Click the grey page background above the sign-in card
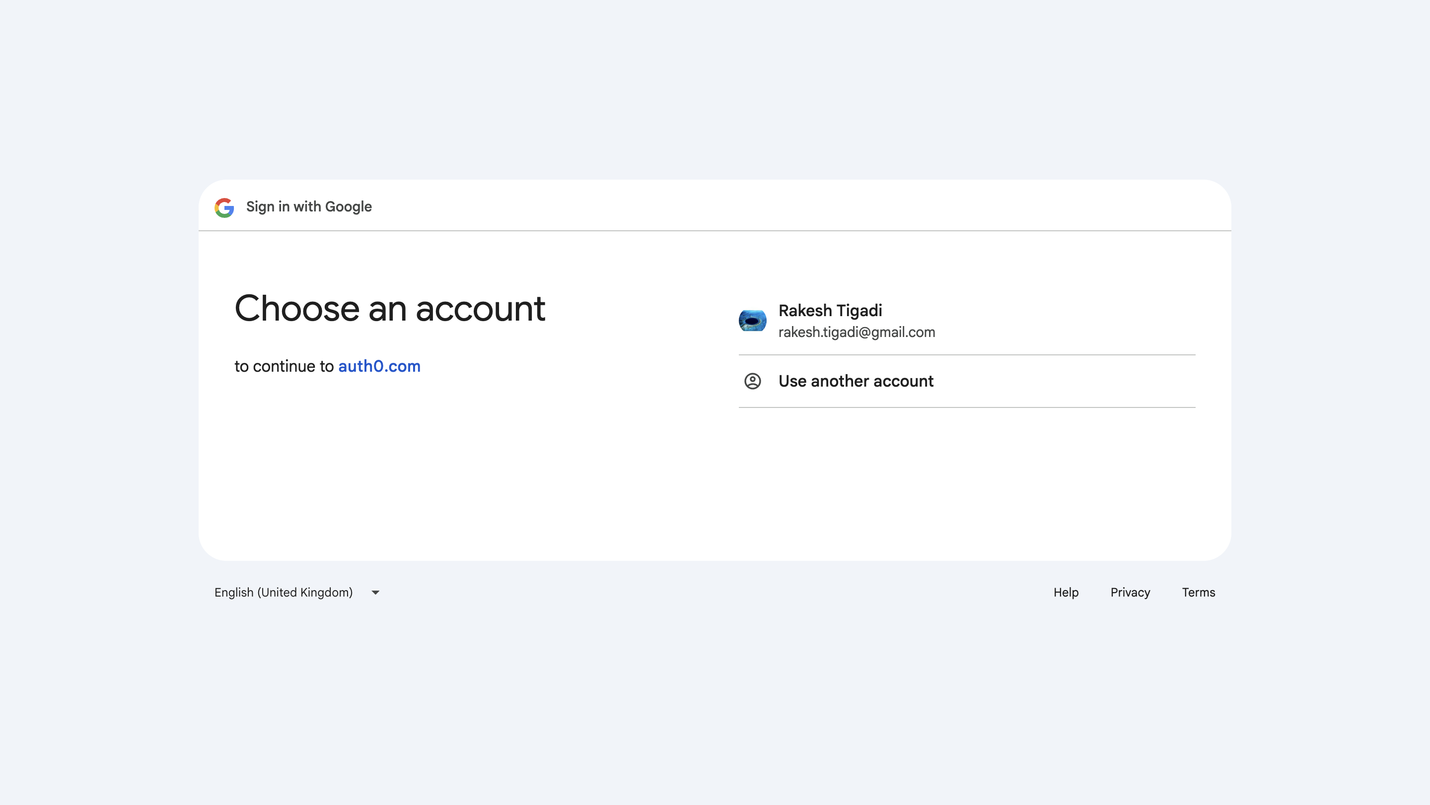The width and height of the screenshot is (1430, 805). coord(715,89)
